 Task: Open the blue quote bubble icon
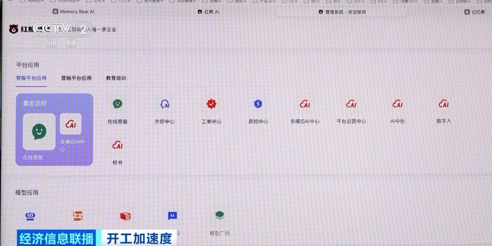pyautogui.click(x=173, y=216)
